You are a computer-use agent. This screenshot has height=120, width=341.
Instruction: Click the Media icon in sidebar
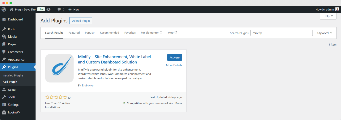coord(4,37)
